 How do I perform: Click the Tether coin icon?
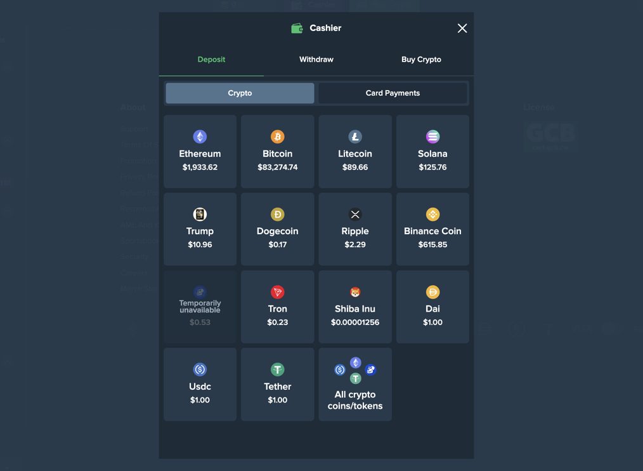coord(278,369)
